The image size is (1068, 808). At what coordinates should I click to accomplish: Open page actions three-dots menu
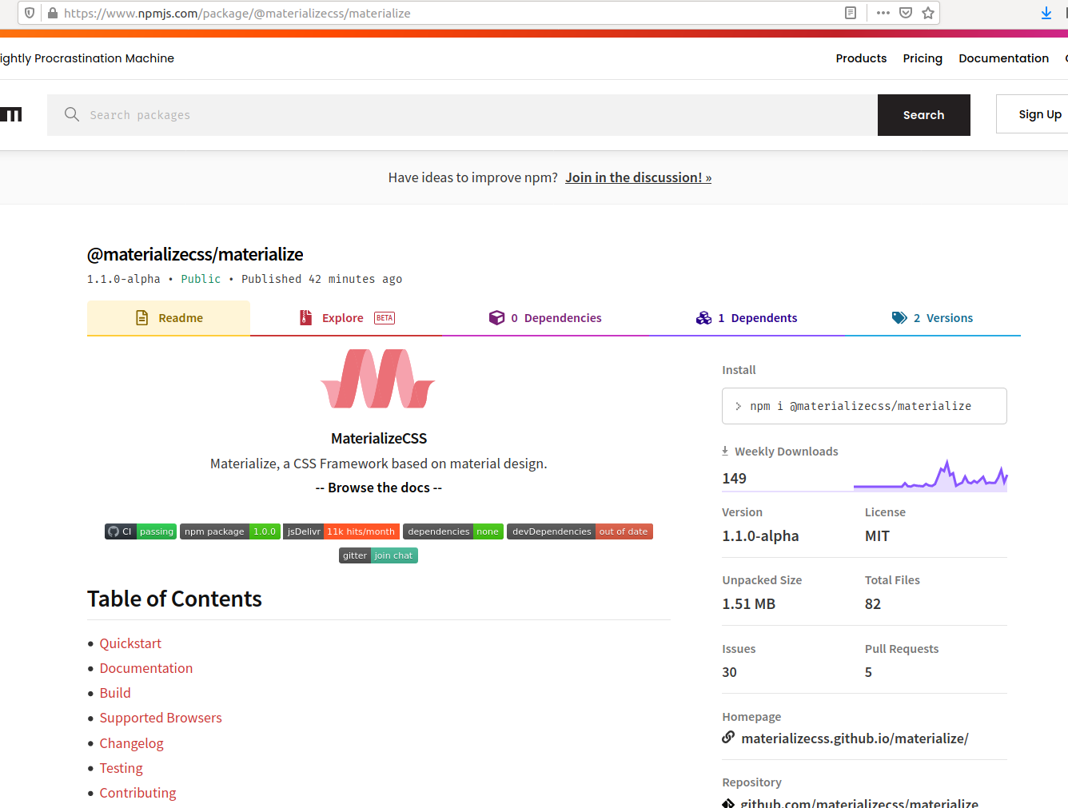click(x=883, y=13)
